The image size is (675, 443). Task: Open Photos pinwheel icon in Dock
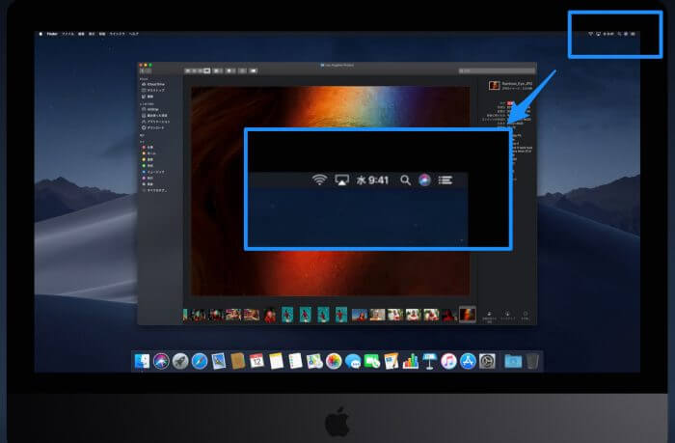[334, 361]
